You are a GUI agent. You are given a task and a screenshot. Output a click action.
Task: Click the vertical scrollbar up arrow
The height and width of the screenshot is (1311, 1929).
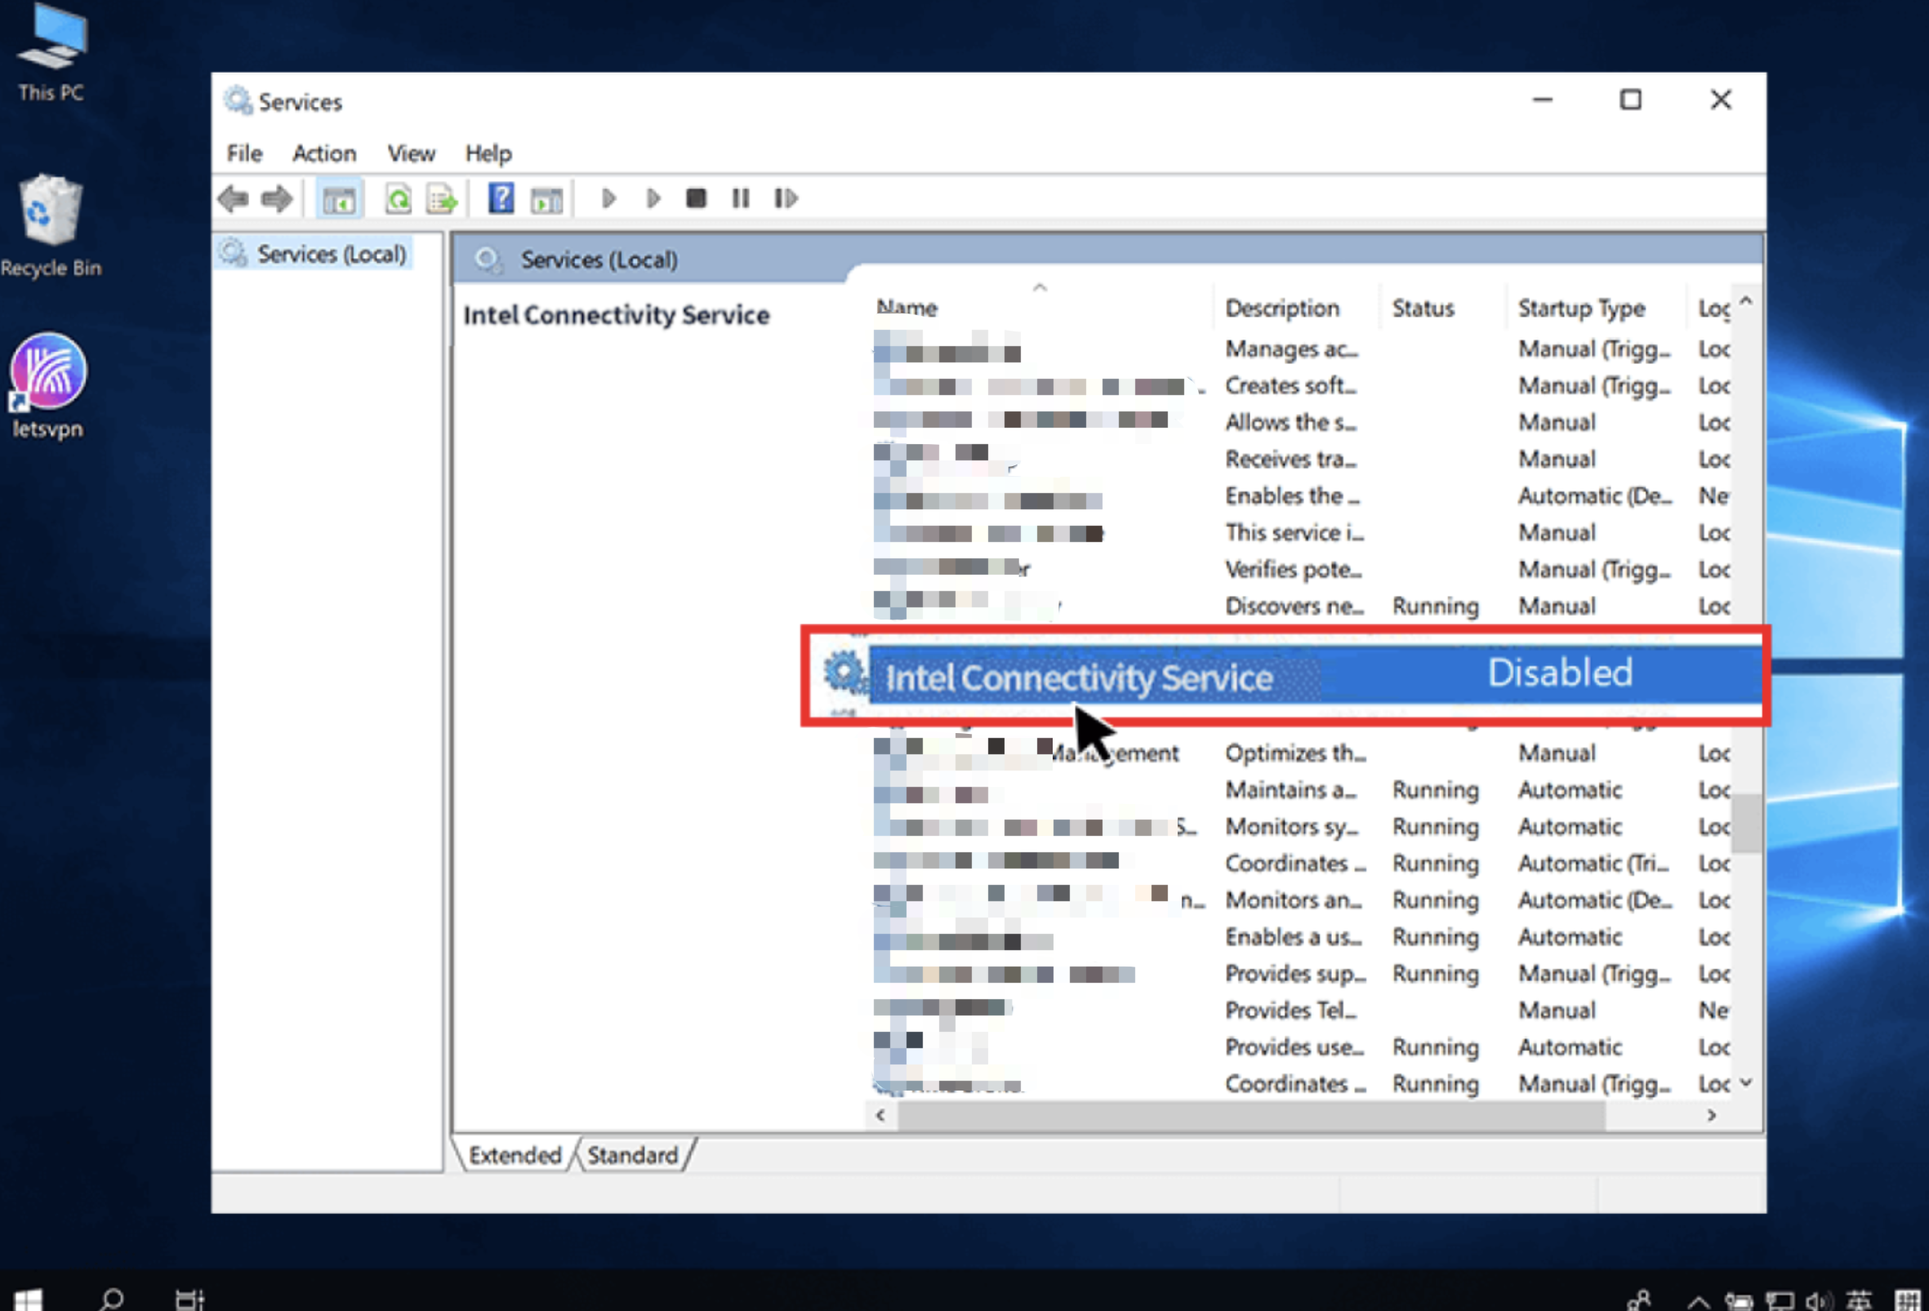pos(1745,300)
